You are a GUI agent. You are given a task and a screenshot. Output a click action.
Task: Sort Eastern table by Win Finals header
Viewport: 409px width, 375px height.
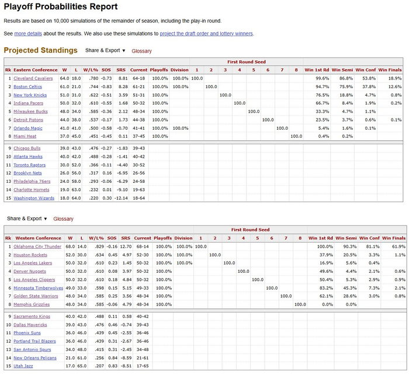click(390, 70)
